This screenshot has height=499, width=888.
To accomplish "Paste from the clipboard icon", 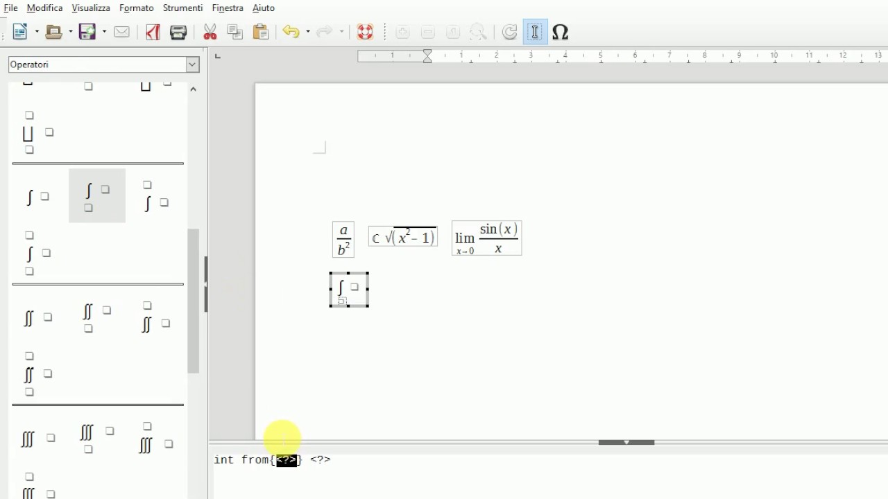I will (261, 32).
